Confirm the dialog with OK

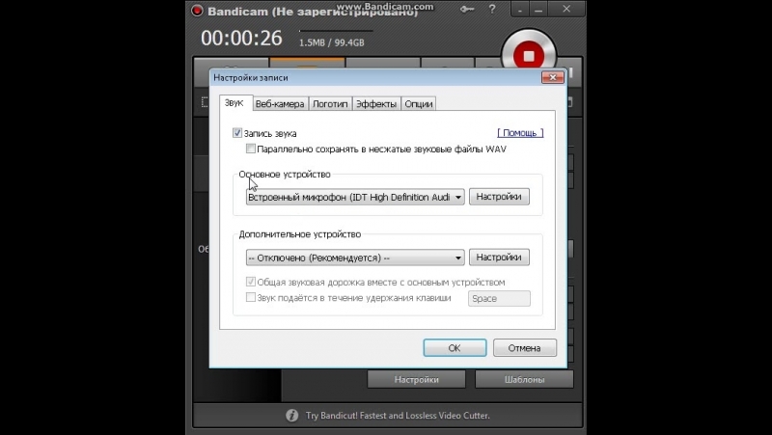(455, 348)
